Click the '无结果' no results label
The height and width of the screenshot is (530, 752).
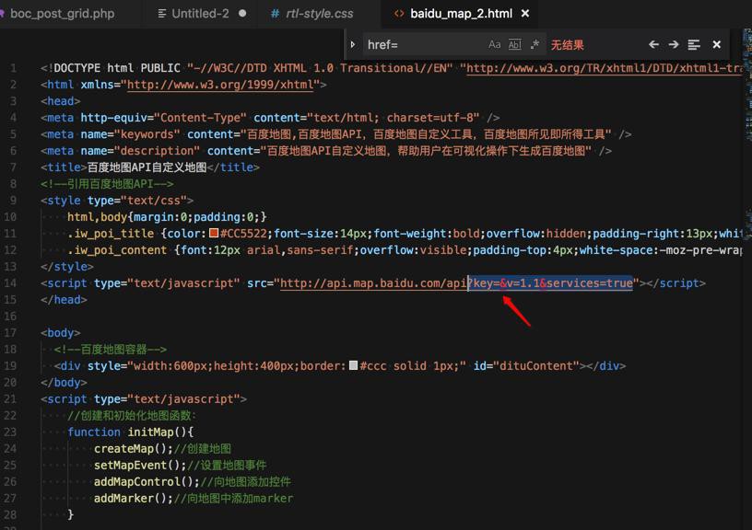(567, 45)
